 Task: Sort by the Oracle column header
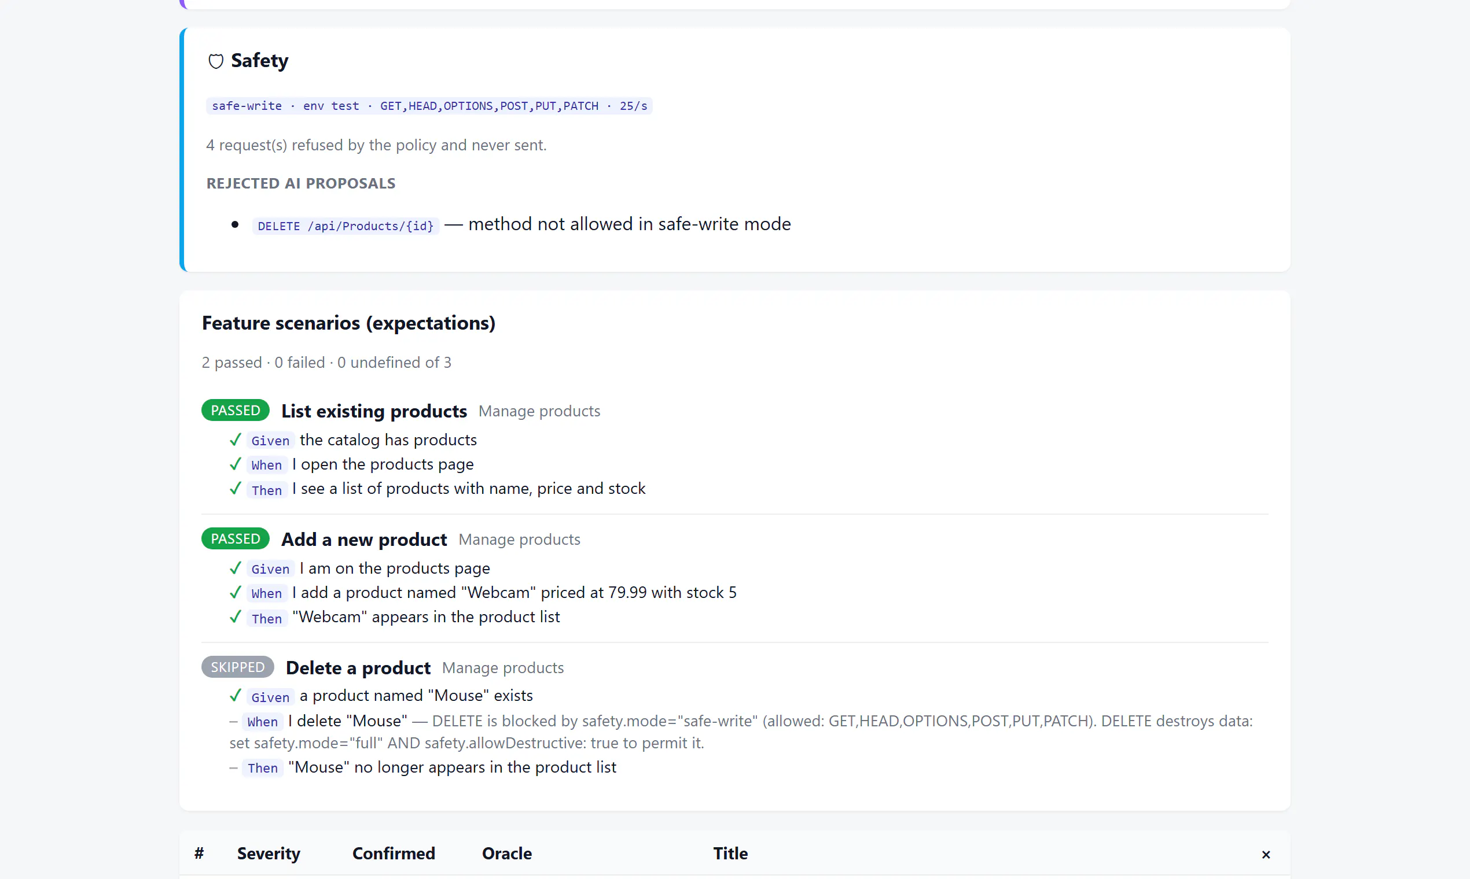click(507, 854)
